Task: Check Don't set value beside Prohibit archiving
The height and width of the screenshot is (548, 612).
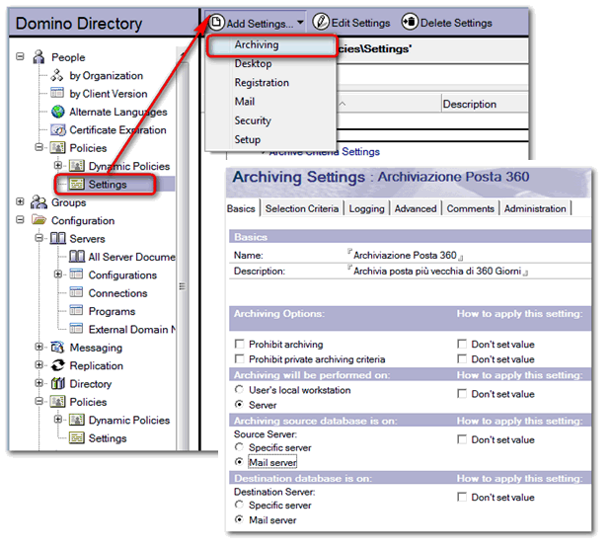Action: point(462,344)
